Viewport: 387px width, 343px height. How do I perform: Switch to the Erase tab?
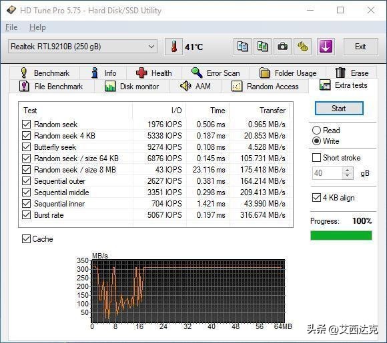point(352,73)
